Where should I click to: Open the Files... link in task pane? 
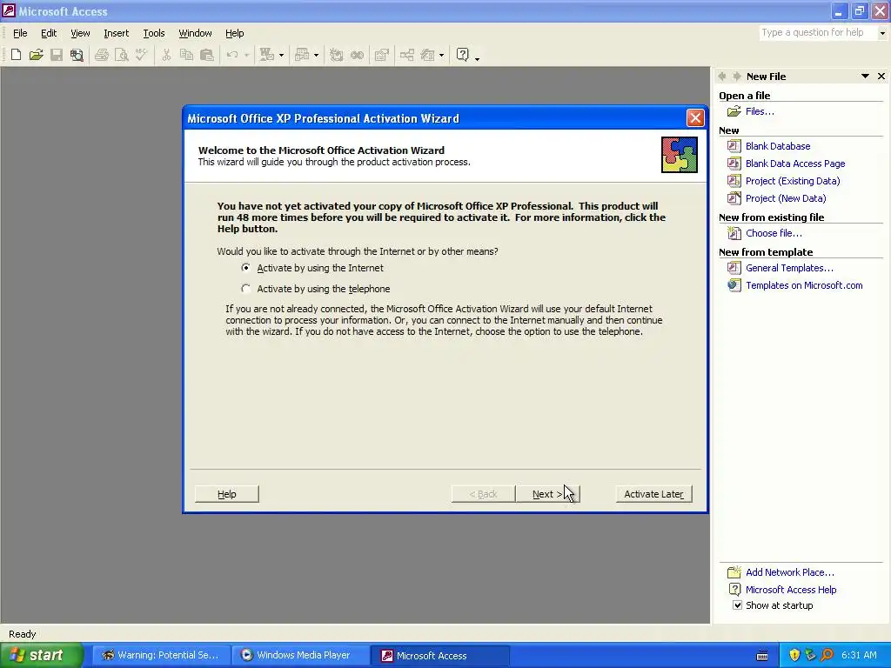point(760,111)
